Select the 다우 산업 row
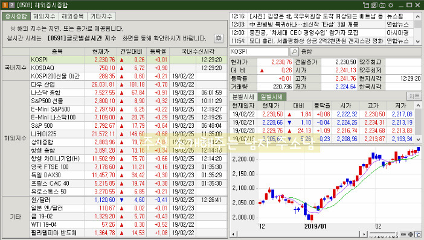 pyautogui.click(x=128, y=84)
